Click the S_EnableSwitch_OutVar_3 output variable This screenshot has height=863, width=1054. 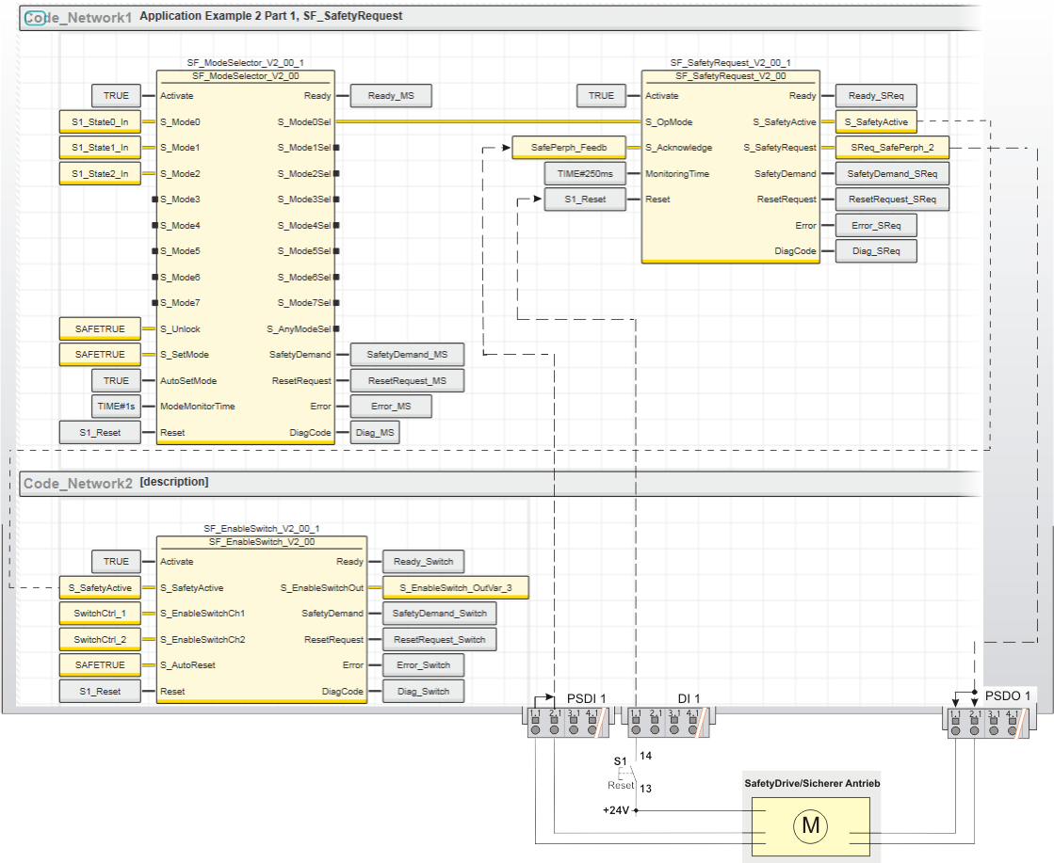click(x=455, y=587)
